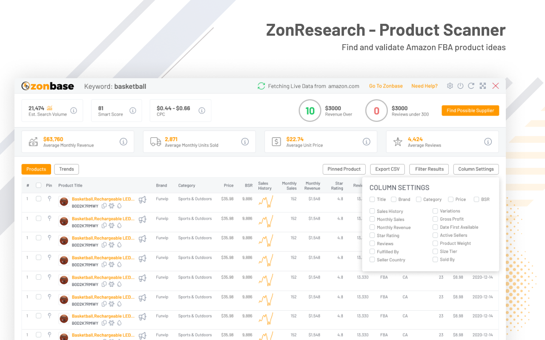545x340 pixels.
Task: Enable the Monthly Sales column checkbox
Action: 372,219
